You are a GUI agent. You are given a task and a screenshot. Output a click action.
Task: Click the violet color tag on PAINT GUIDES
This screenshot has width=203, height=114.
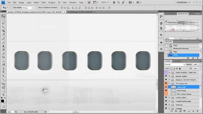coord(166,73)
